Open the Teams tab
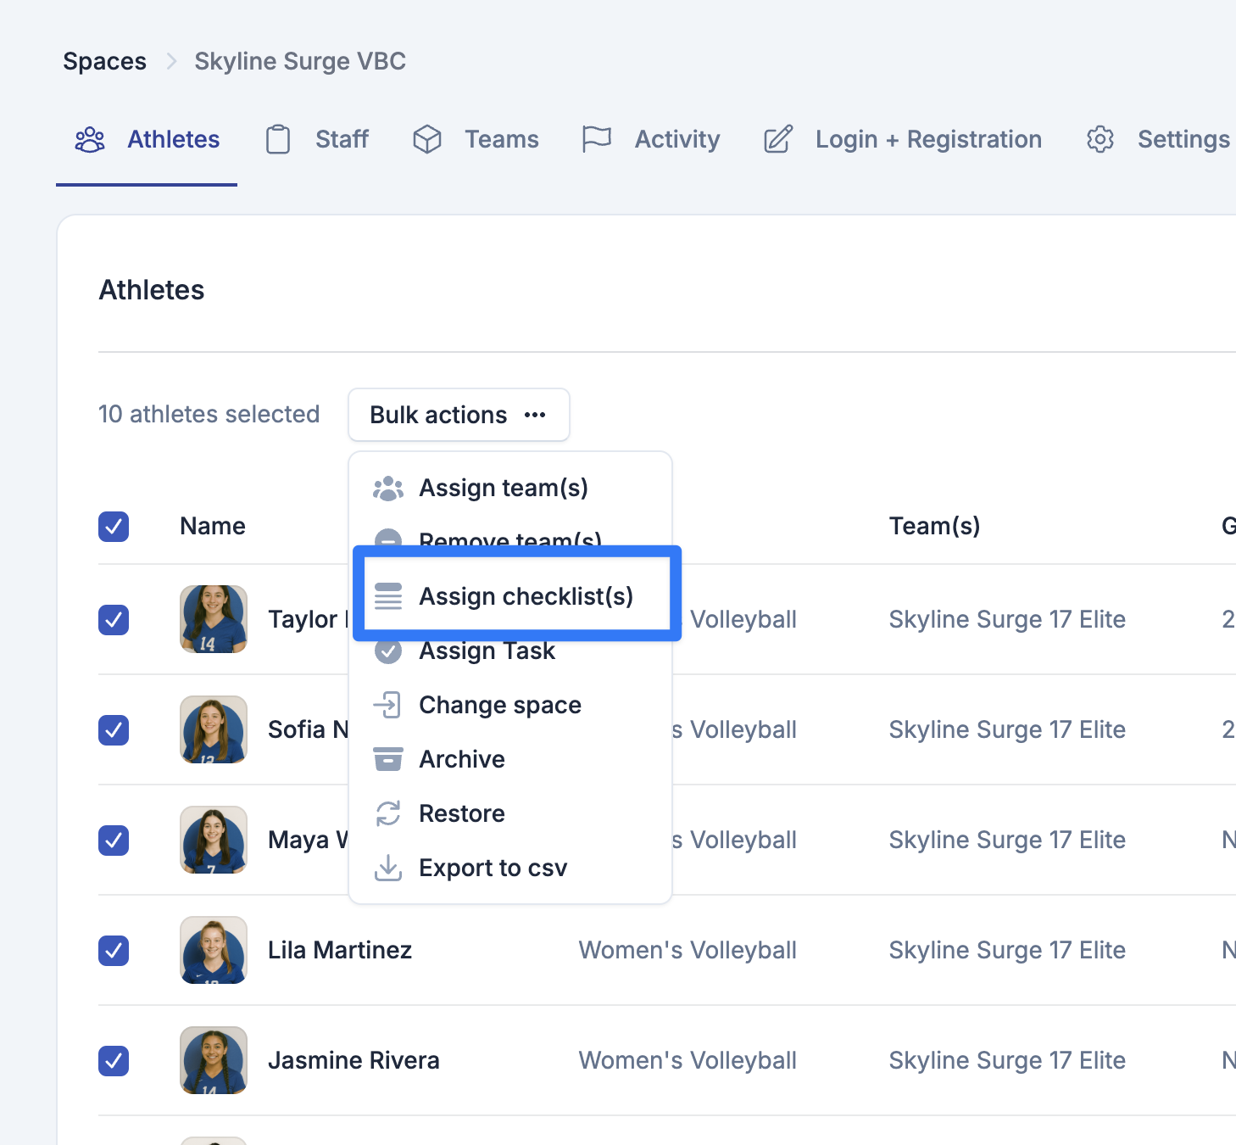Screen dimensions: 1236x1145 tap(476, 139)
